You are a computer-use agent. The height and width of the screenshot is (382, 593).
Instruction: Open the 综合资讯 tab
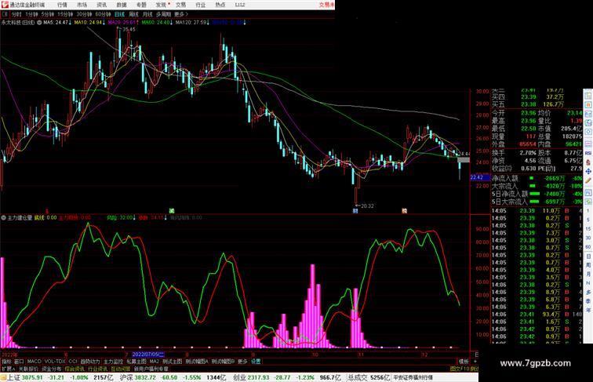[x=75, y=369]
